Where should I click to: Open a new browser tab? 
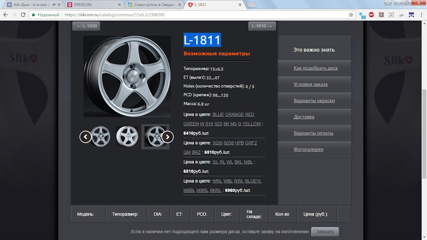coord(251,5)
